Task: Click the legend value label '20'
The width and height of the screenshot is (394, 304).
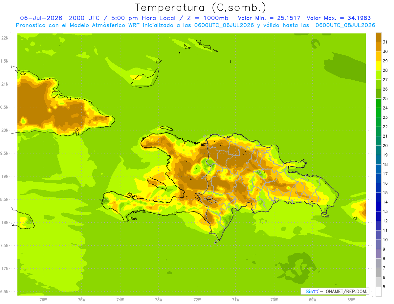Action: pos(385,145)
